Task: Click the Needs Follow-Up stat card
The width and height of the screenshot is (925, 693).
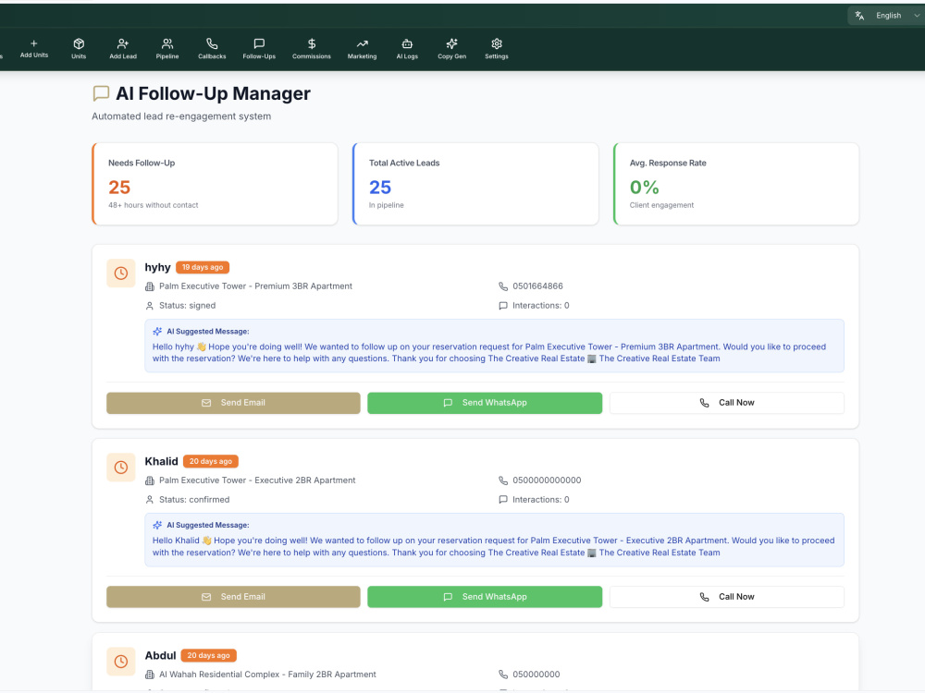Action: tap(216, 184)
